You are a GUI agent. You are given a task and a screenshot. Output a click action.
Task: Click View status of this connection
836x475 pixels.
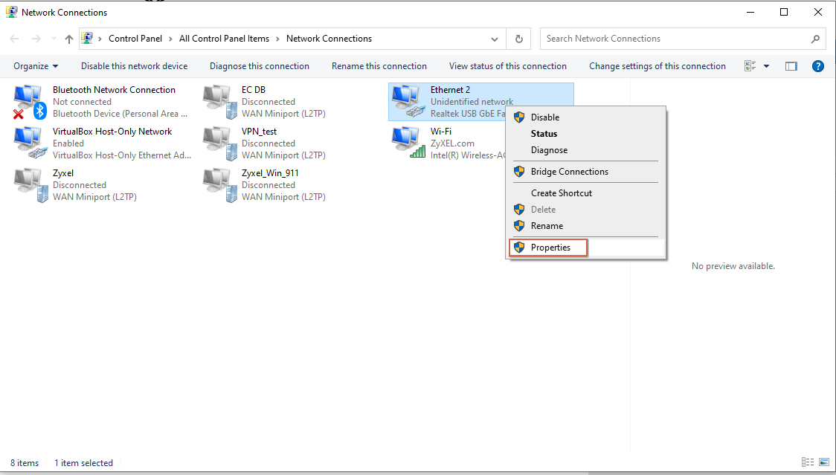tap(507, 66)
